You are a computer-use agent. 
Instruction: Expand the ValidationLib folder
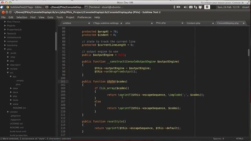click(5, 37)
